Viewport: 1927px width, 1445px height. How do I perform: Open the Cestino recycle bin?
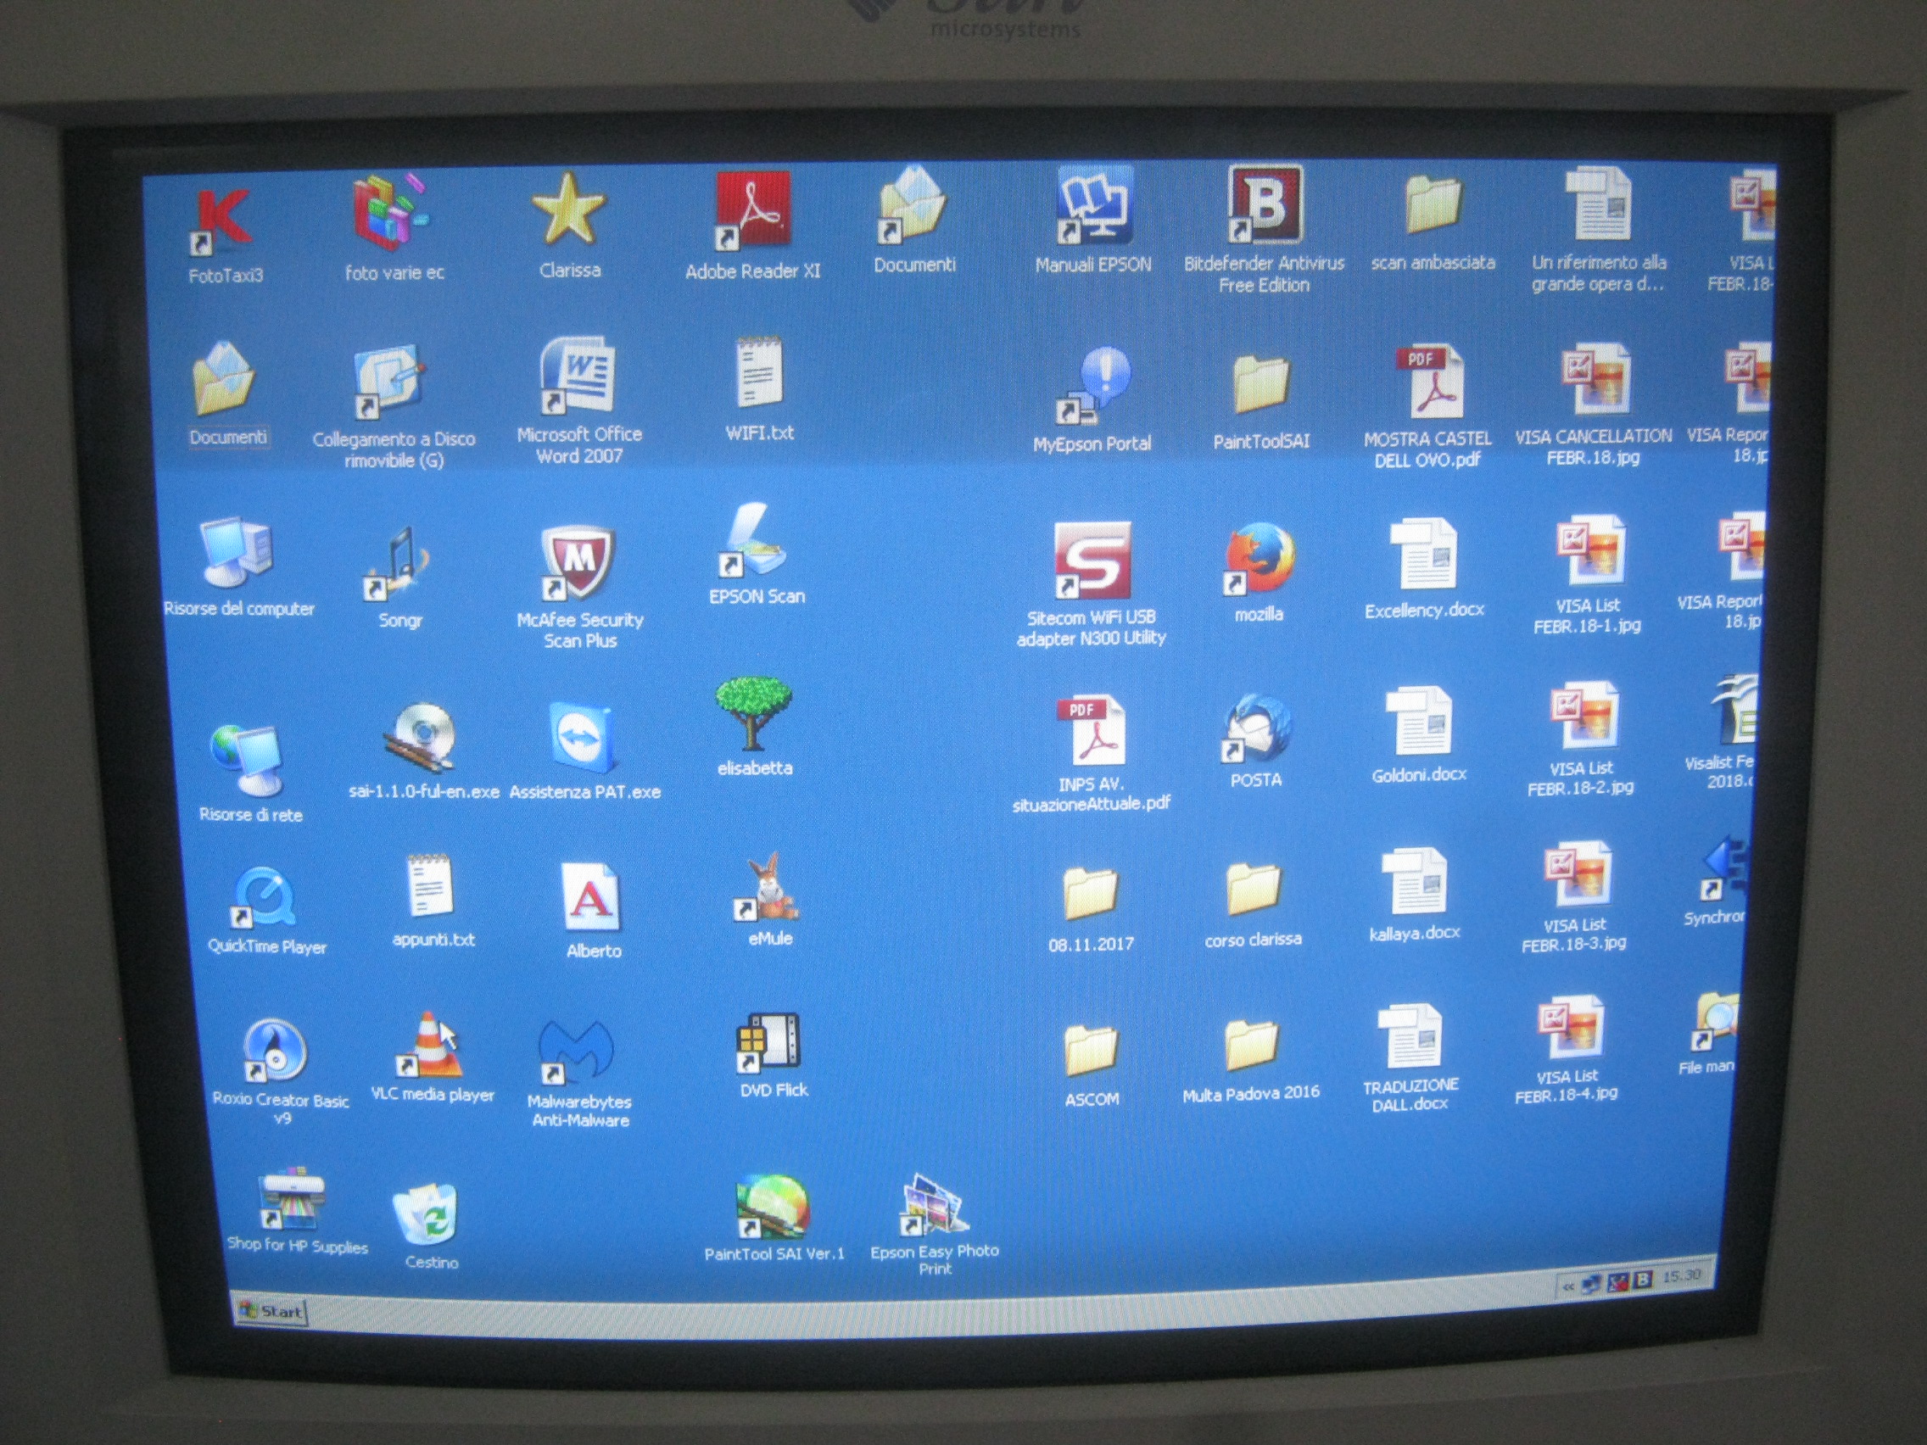tap(426, 1215)
